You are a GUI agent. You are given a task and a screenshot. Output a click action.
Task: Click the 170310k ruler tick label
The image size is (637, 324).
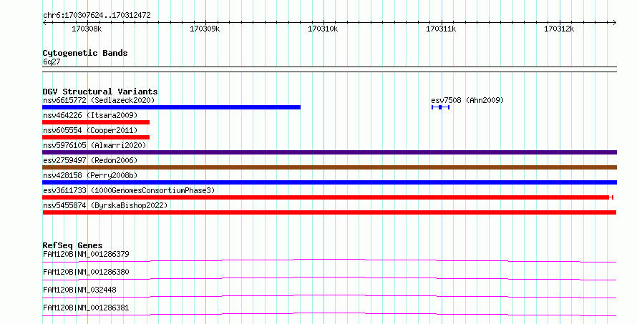click(x=323, y=29)
